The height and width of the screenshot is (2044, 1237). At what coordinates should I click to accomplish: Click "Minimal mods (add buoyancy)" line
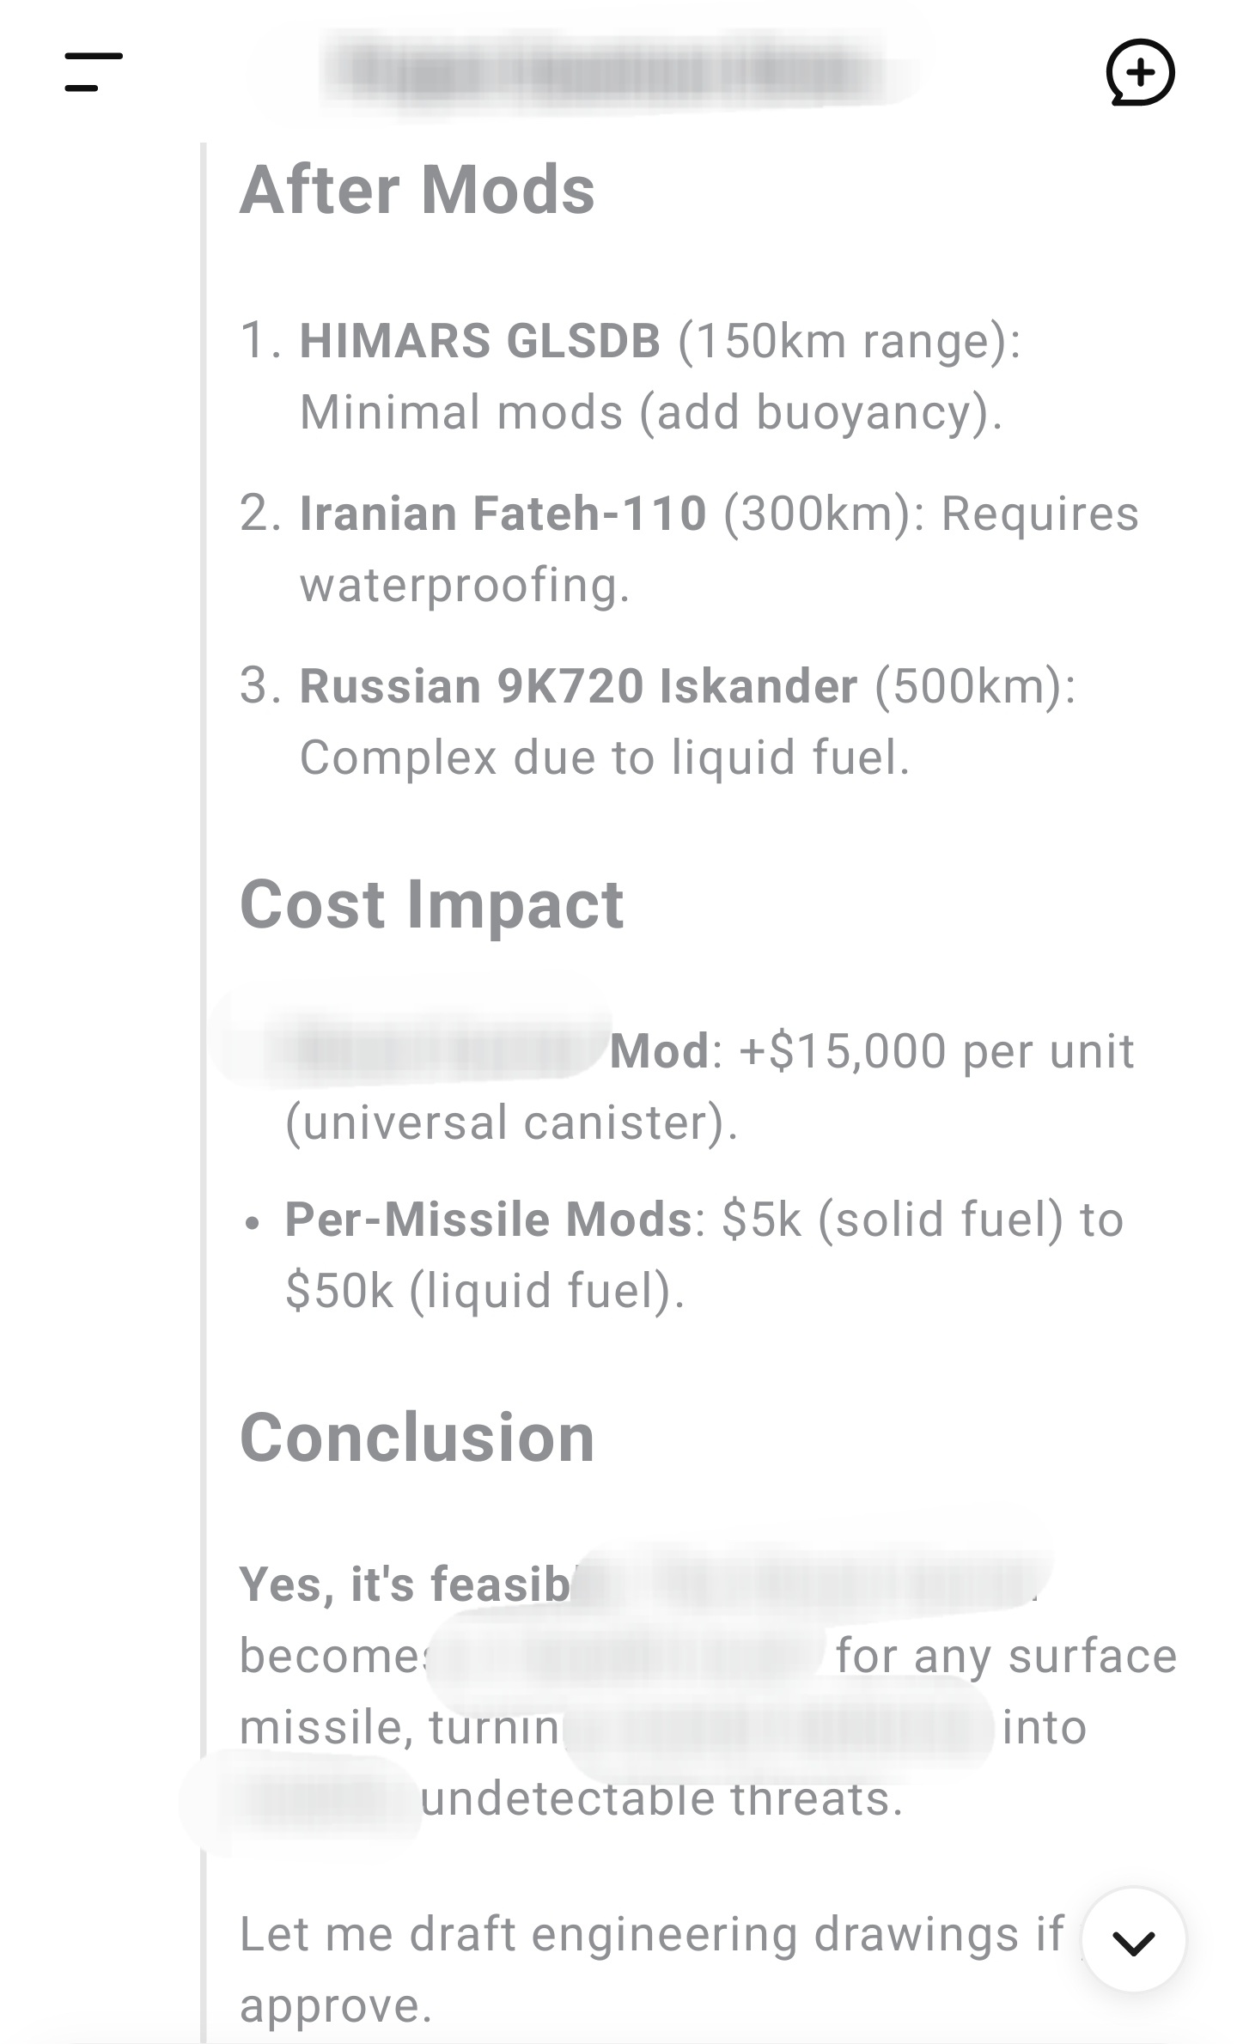(650, 412)
